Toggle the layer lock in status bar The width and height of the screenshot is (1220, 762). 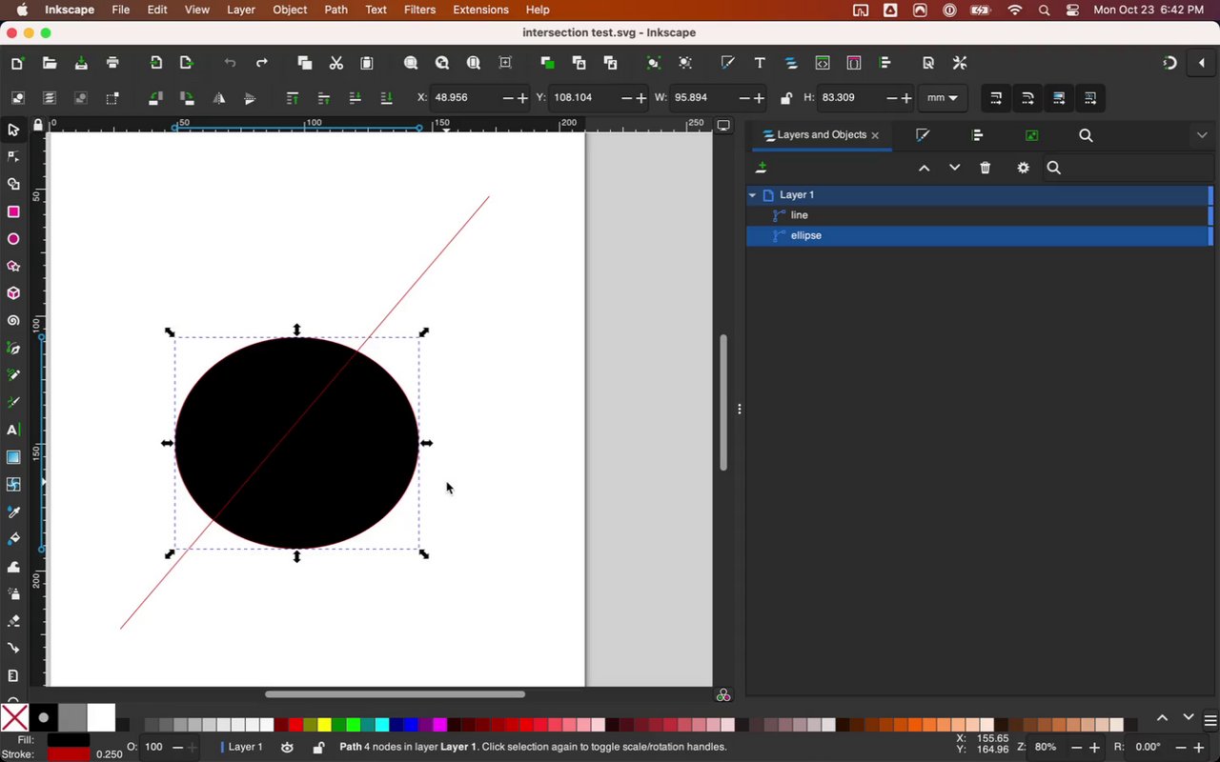coord(318,748)
